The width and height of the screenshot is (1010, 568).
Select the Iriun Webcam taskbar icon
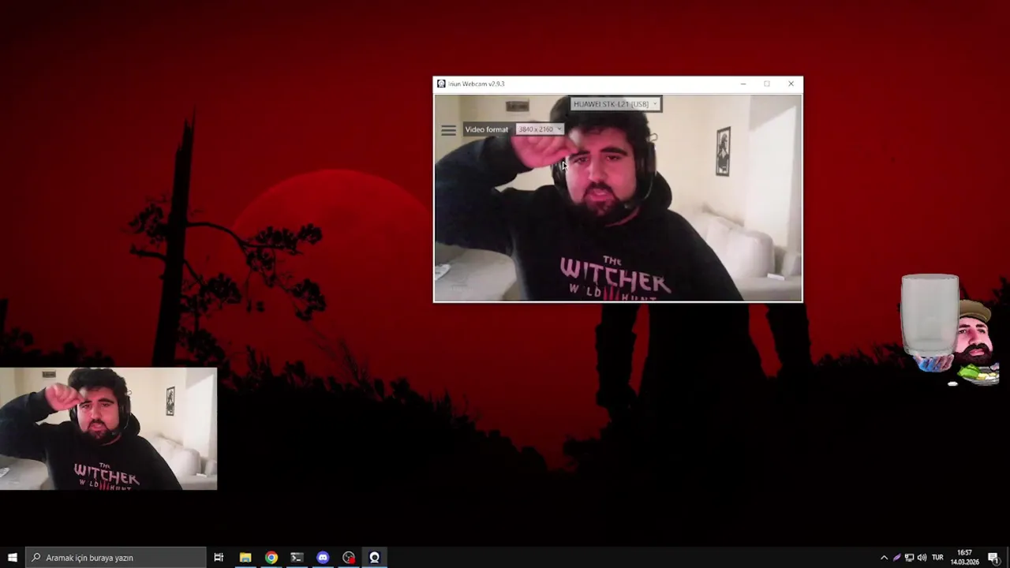374,558
